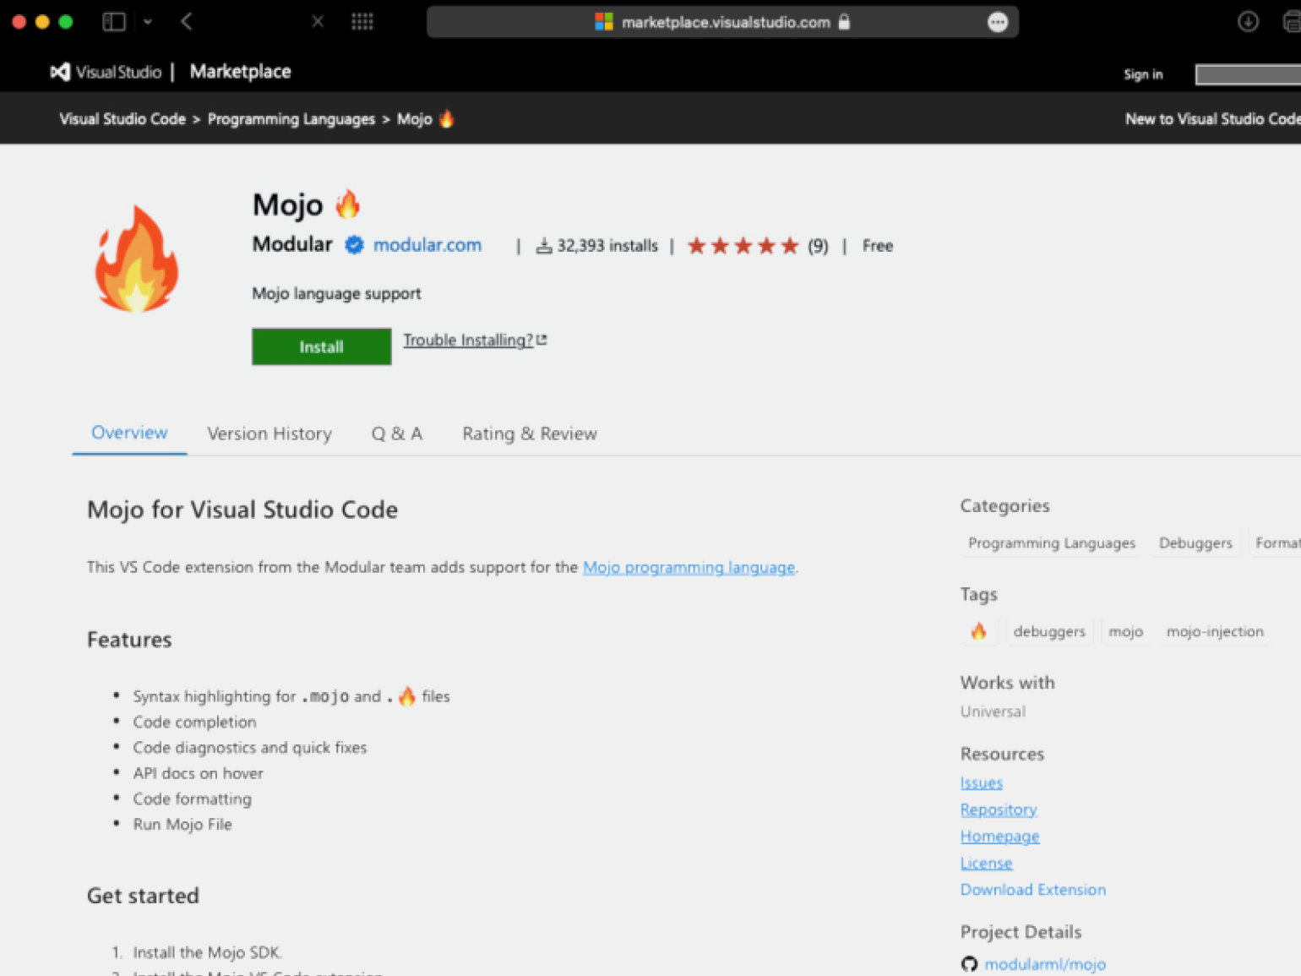The image size is (1301, 976).
Task: Open Issues resource link
Action: click(x=982, y=782)
